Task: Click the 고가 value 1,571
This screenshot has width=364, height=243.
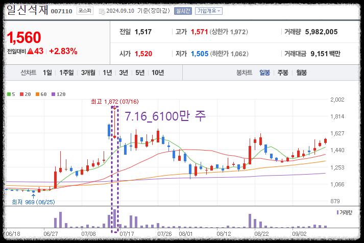Action: [x=199, y=32]
